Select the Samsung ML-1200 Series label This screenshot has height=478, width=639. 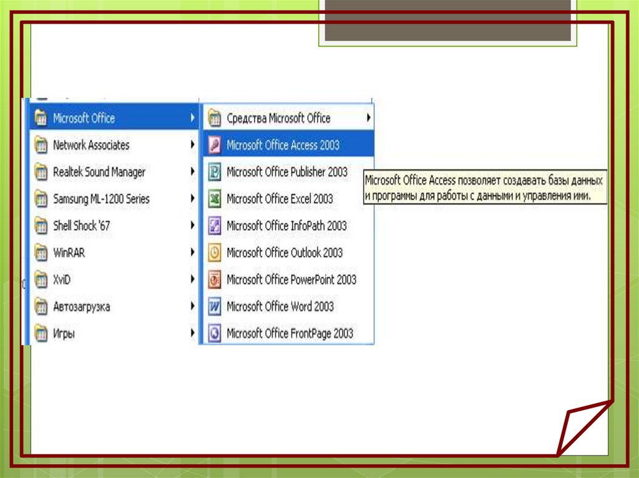[102, 199]
